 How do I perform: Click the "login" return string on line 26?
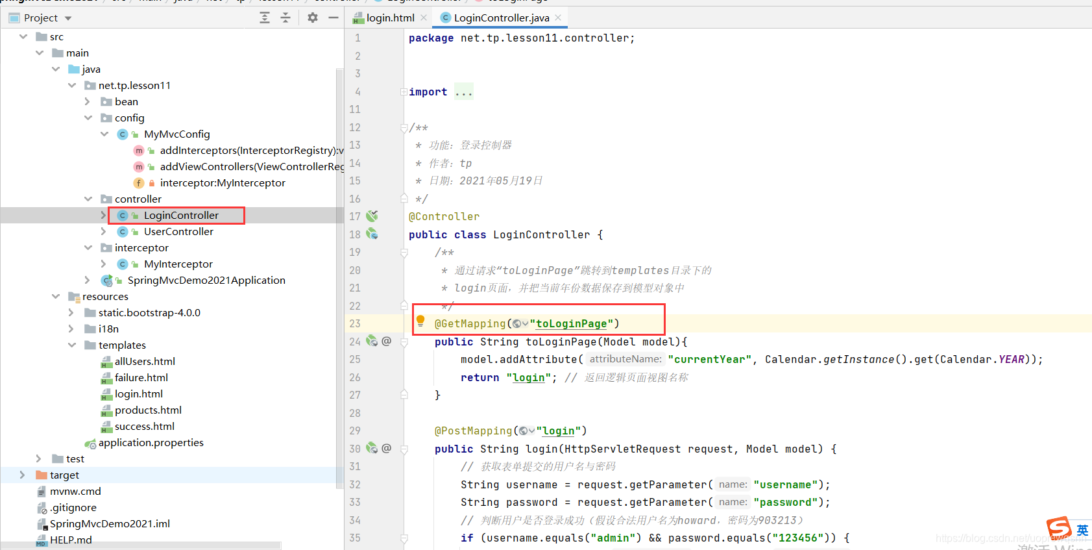point(528,377)
